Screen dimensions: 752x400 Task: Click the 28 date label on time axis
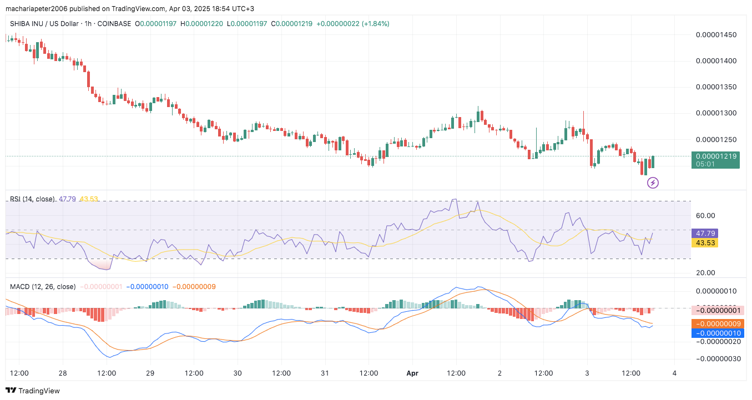pyautogui.click(x=62, y=373)
